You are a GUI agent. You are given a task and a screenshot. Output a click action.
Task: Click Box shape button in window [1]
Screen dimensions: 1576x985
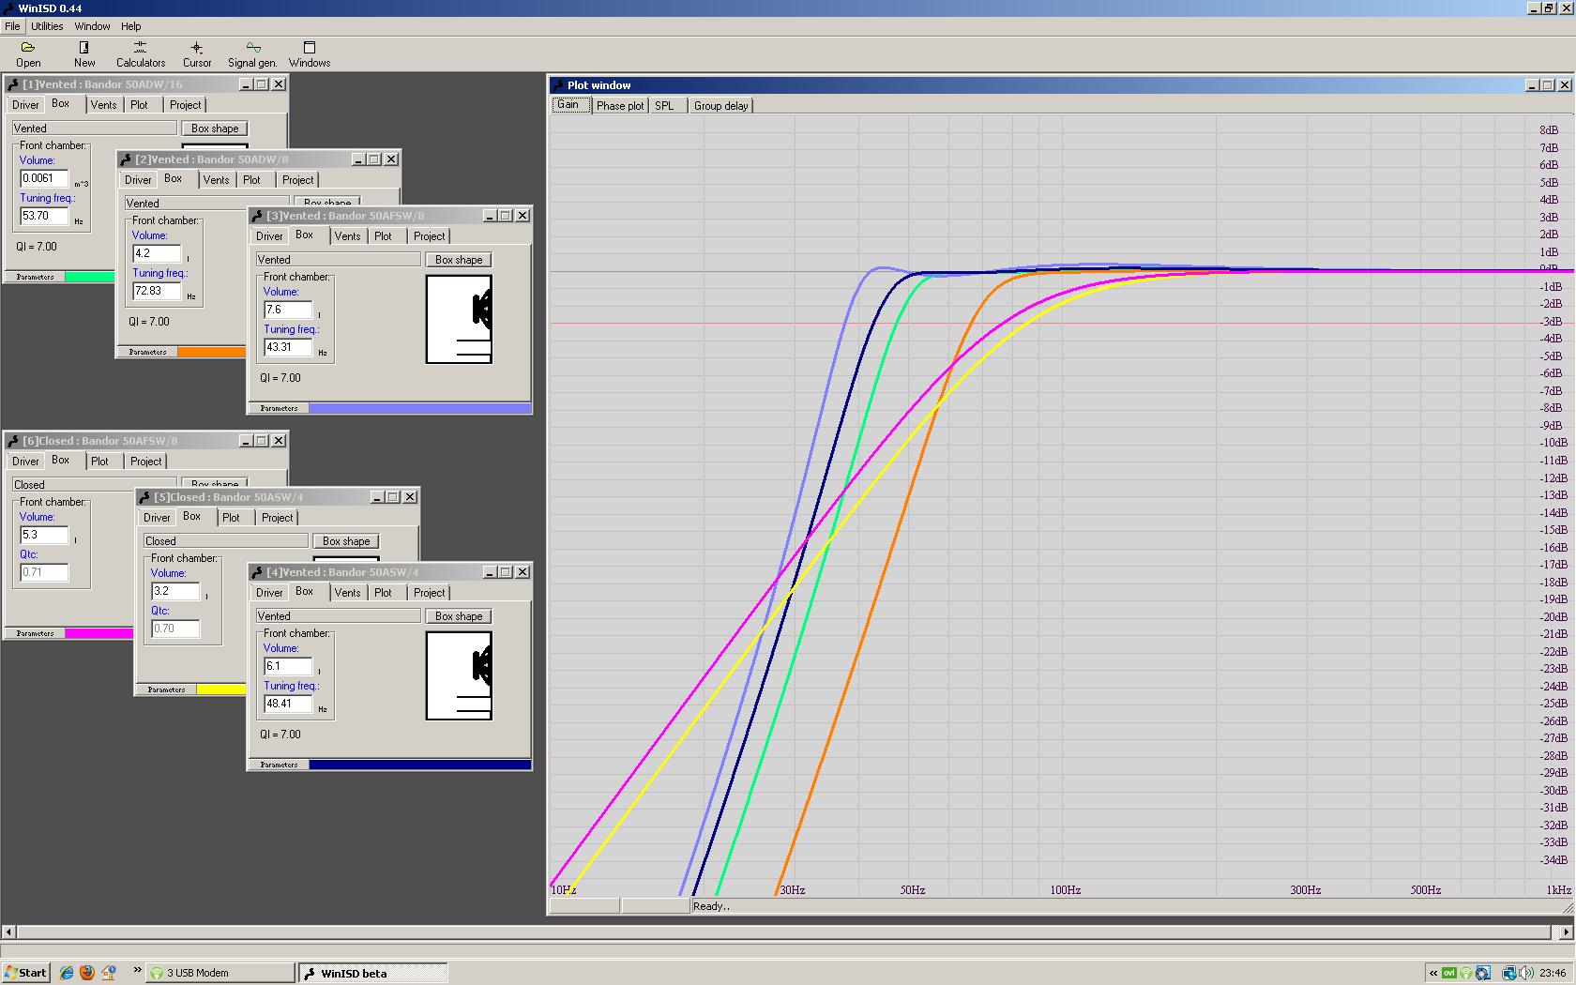pos(215,129)
